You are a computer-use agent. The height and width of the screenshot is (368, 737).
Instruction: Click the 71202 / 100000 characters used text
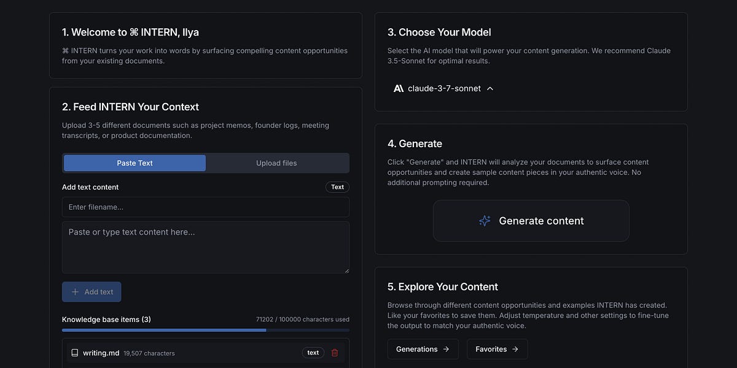click(303, 320)
